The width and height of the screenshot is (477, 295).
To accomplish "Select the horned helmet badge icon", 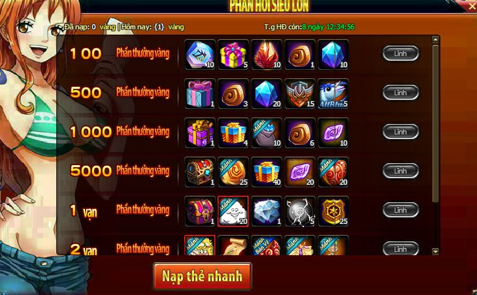I will pos(300,94).
